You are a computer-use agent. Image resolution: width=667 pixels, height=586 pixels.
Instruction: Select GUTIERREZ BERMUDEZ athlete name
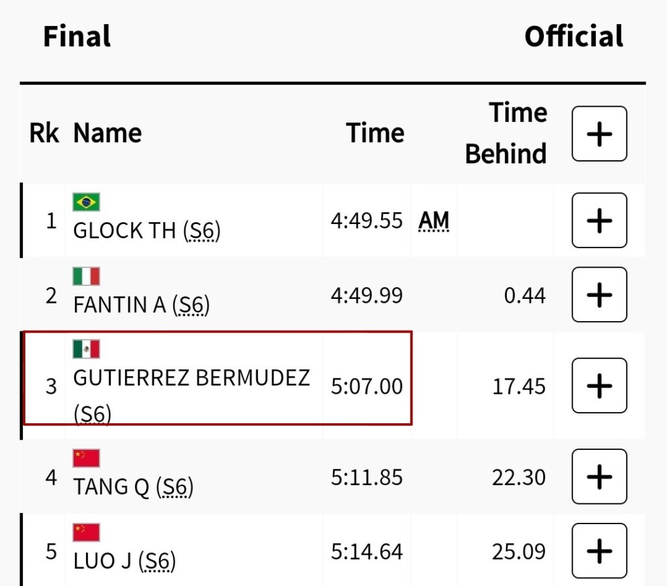191,378
